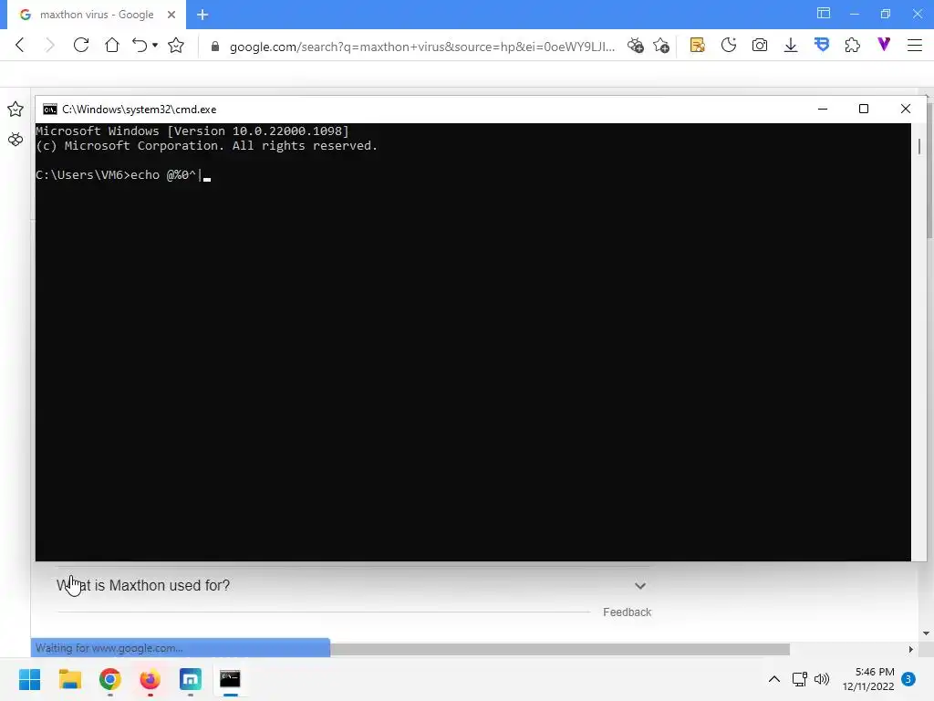Open the extensions puzzle icon
The width and height of the screenshot is (934, 701).
[x=853, y=46]
